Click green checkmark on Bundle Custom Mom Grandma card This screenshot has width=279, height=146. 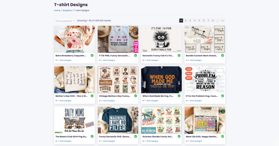pos(223,55)
